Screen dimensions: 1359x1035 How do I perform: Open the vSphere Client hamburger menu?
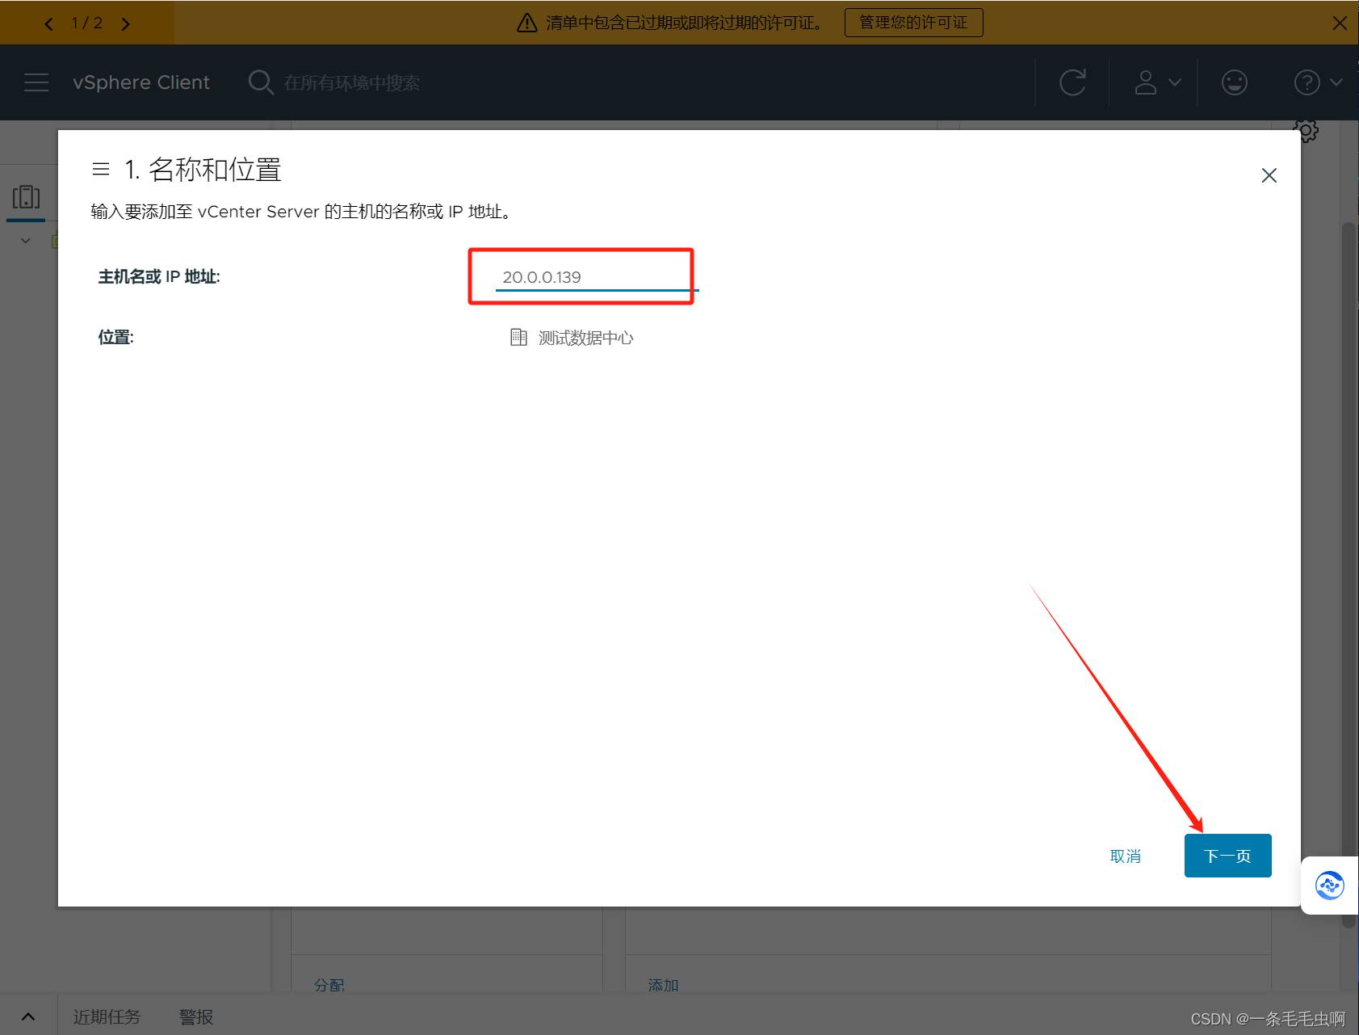pyautogui.click(x=36, y=82)
